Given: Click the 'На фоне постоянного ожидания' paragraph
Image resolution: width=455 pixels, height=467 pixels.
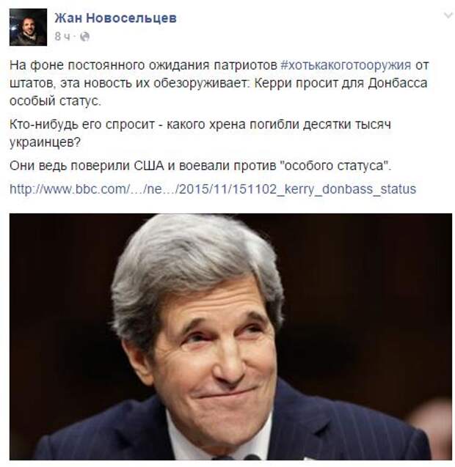Looking at the screenshot, I should pyautogui.click(x=219, y=83).
